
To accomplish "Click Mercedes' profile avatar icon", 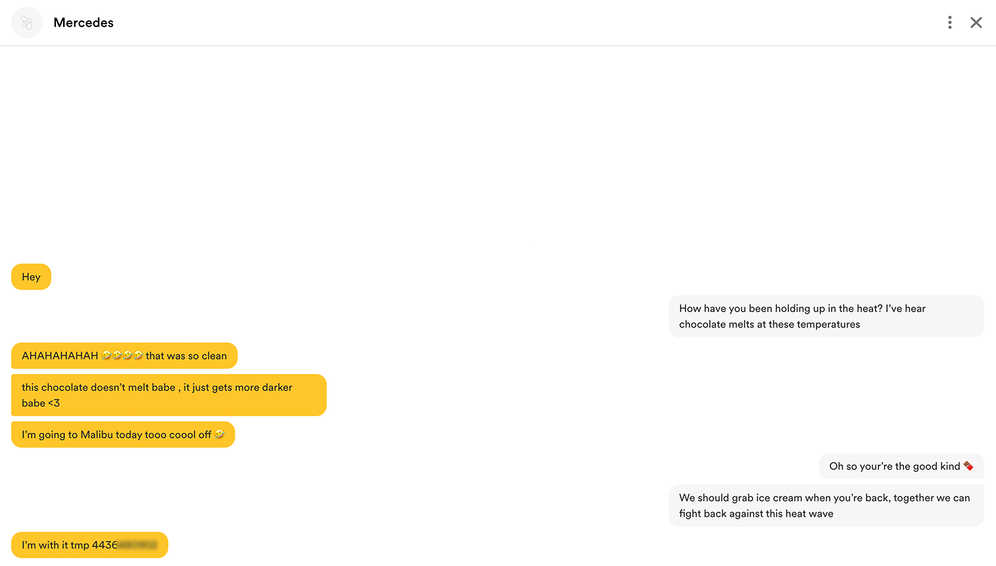I will point(27,23).
